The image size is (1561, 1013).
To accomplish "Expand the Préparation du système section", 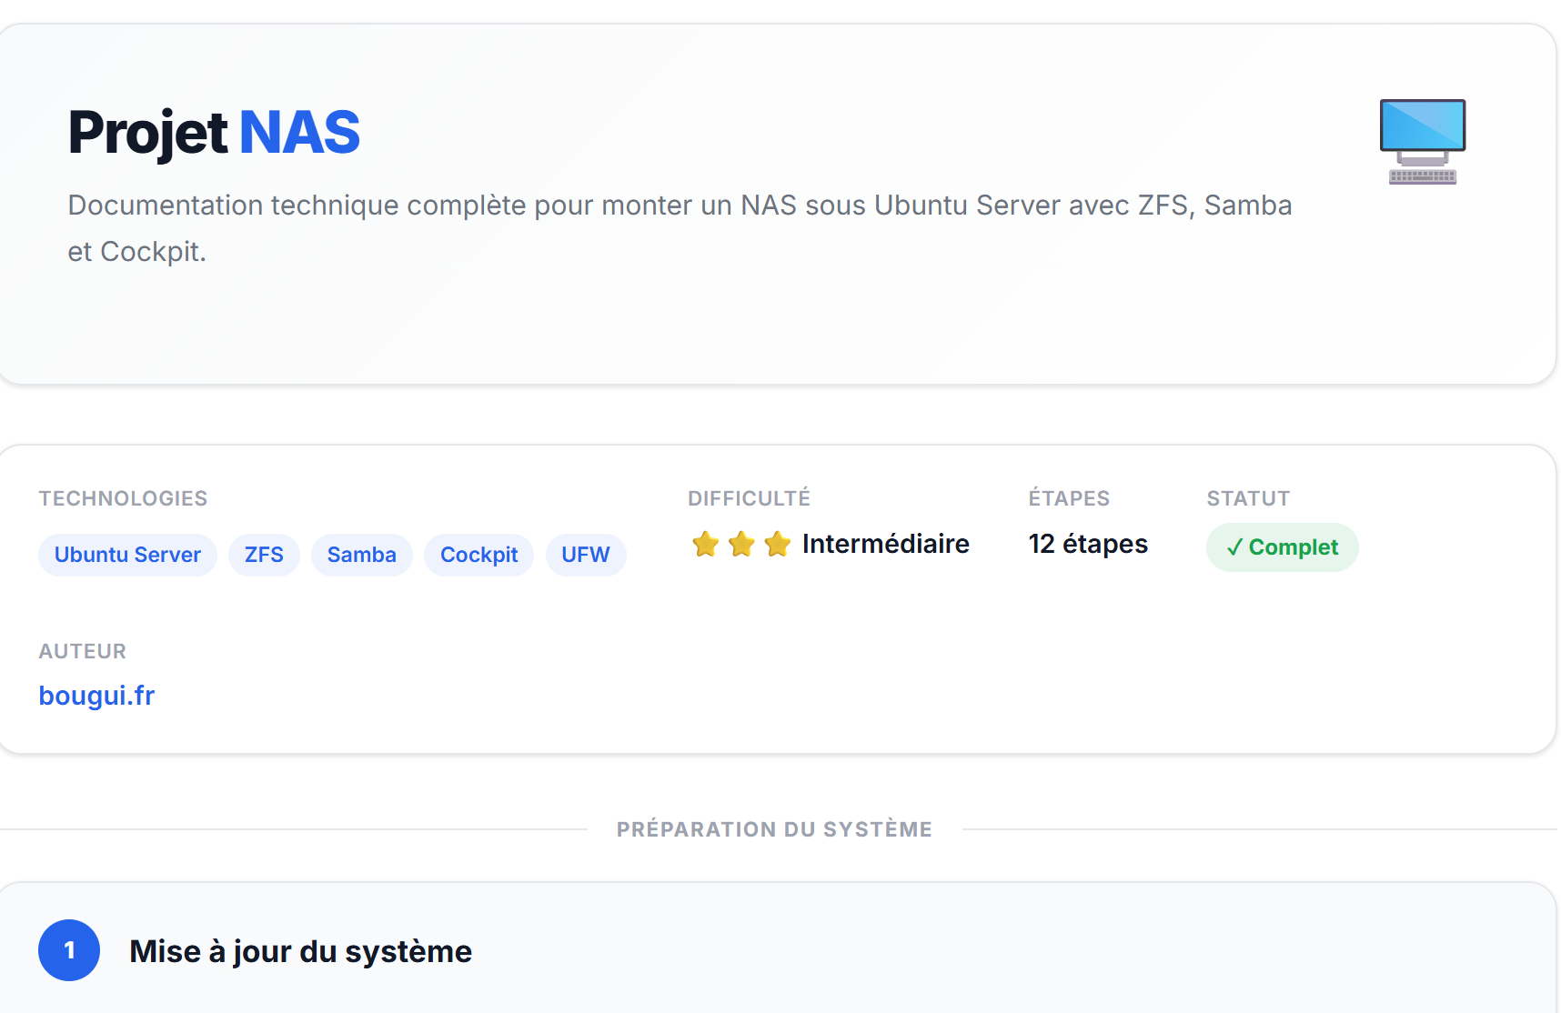I will click(x=774, y=828).
